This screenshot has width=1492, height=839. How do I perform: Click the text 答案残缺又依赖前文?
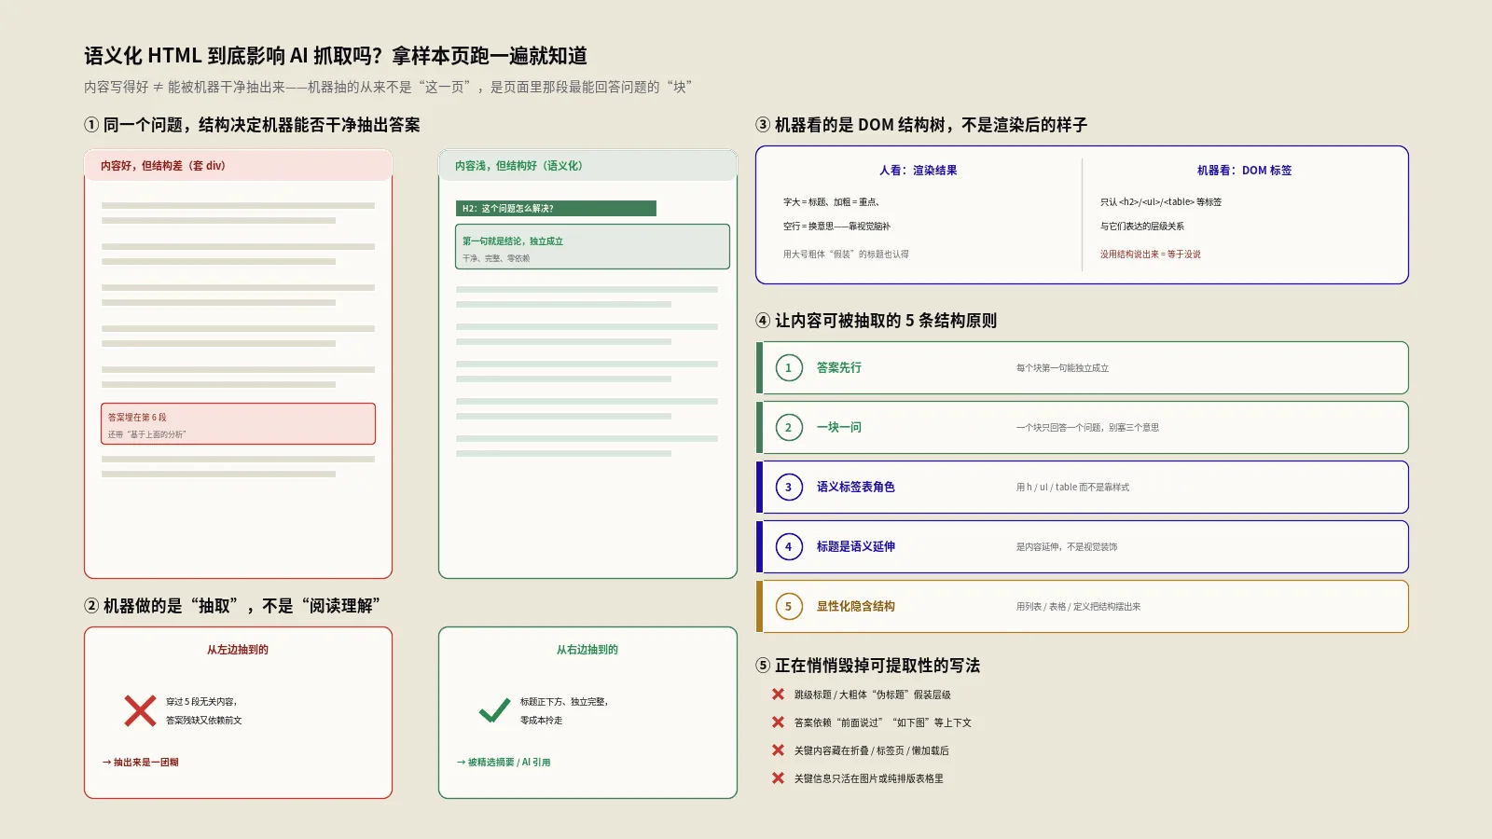(x=204, y=721)
